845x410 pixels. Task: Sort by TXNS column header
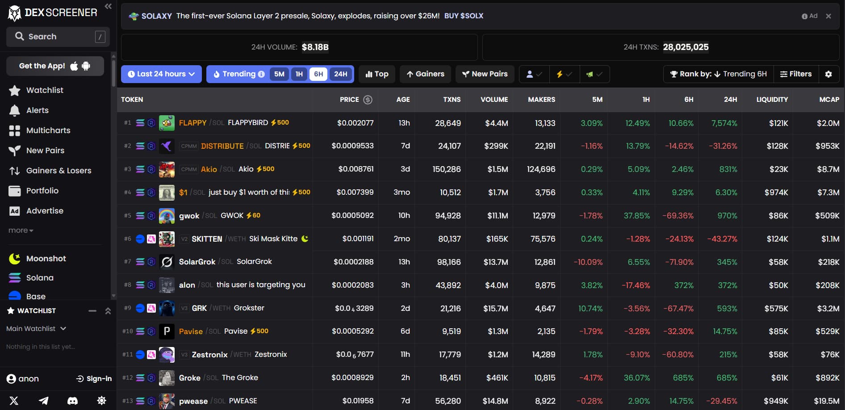pos(452,100)
